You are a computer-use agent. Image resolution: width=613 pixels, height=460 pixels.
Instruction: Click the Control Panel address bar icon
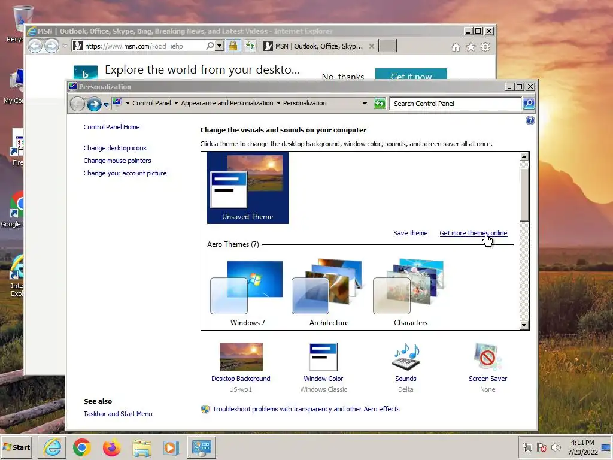click(117, 103)
